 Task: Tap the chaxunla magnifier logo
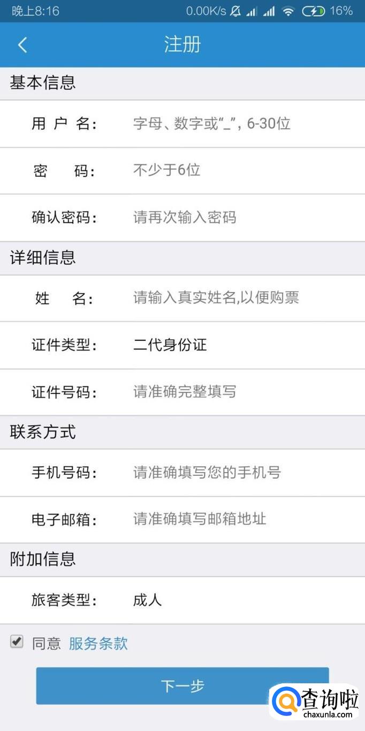(284, 702)
